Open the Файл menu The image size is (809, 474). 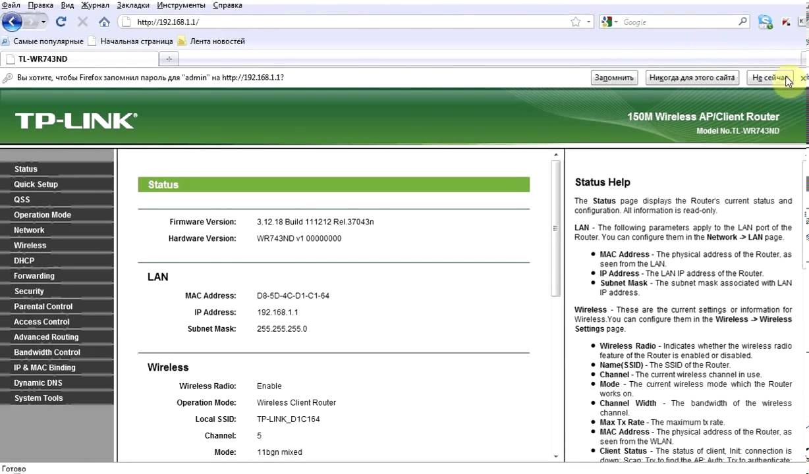tap(11, 5)
